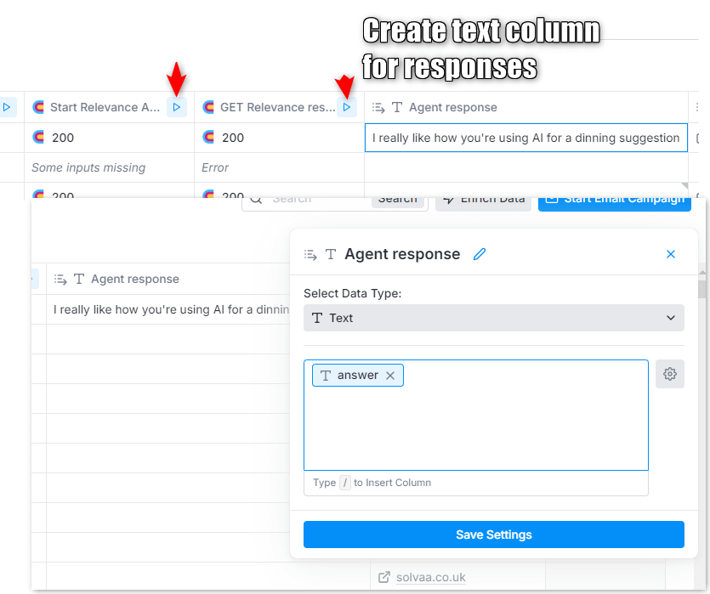
Task: Close the Agent response settings panel
Action: click(x=671, y=254)
